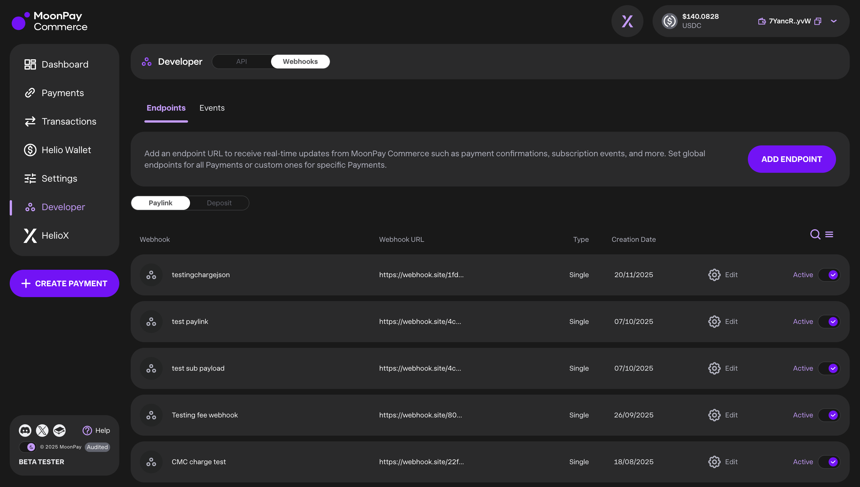Viewport: 860px width, 487px height.
Task: Copy wallet address 7YancR..yvW
Action: (x=817, y=21)
